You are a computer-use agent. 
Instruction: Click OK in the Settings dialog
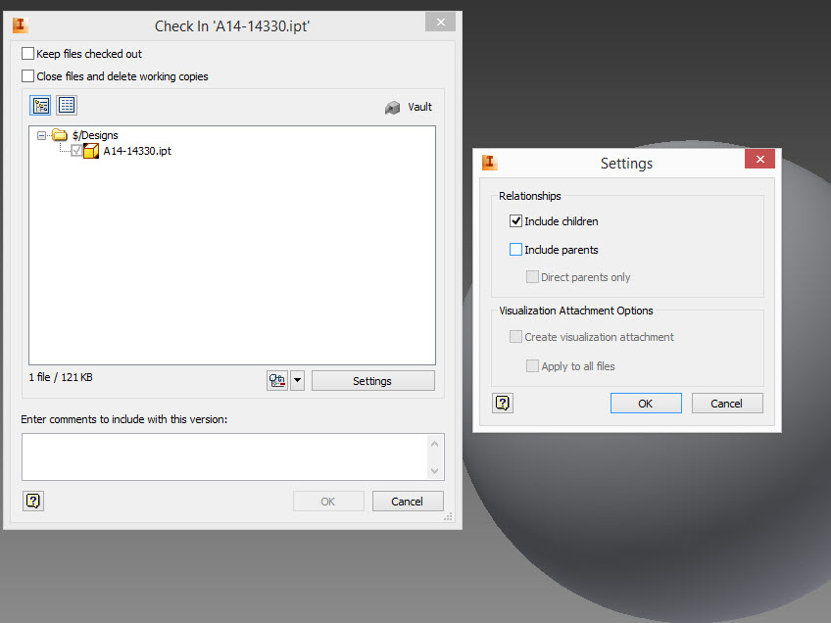click(646, 404)
